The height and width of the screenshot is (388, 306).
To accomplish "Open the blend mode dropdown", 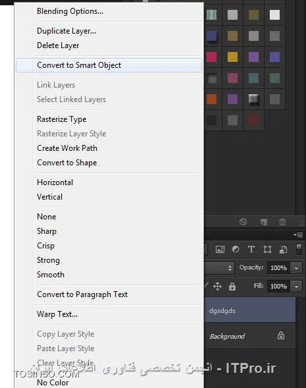I will (x=219, y=267).
